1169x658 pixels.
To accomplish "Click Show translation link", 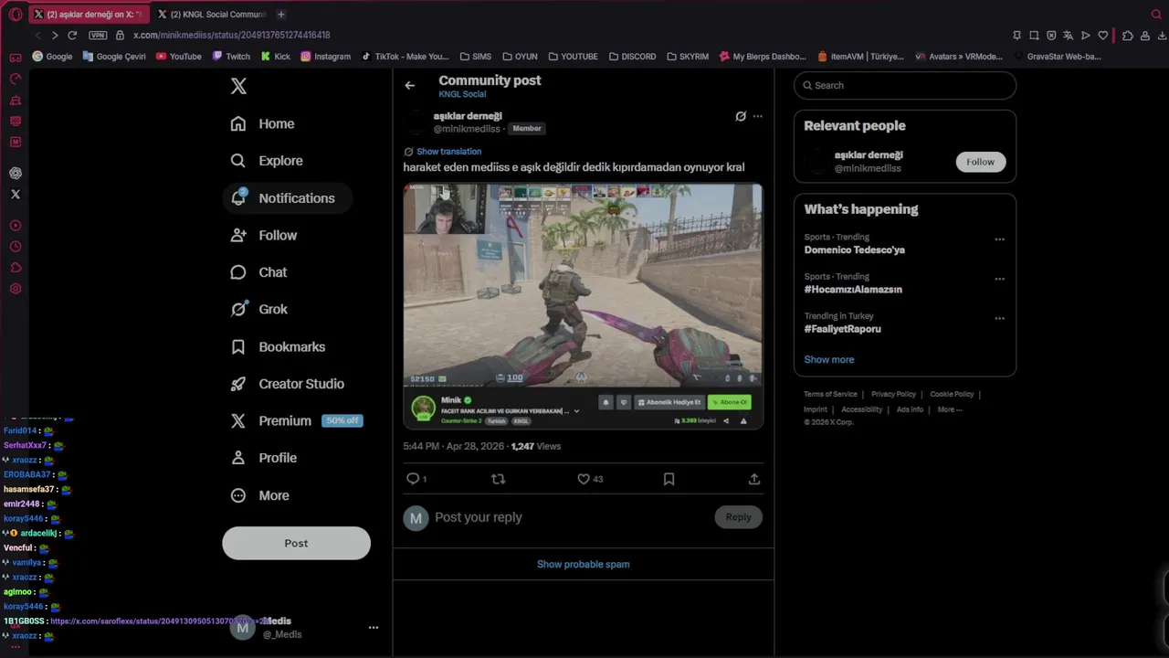I will pyautogui.click(x=448, y=152).
